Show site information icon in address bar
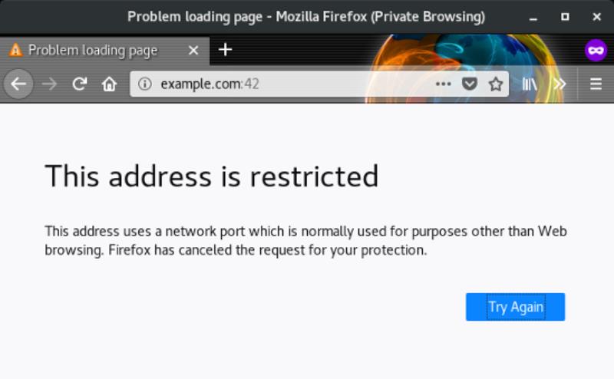Viewport: 614px width, 379px height. [144, 84]
